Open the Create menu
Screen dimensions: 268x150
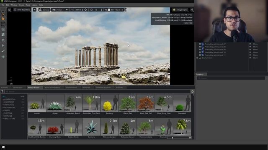point(21,5)
